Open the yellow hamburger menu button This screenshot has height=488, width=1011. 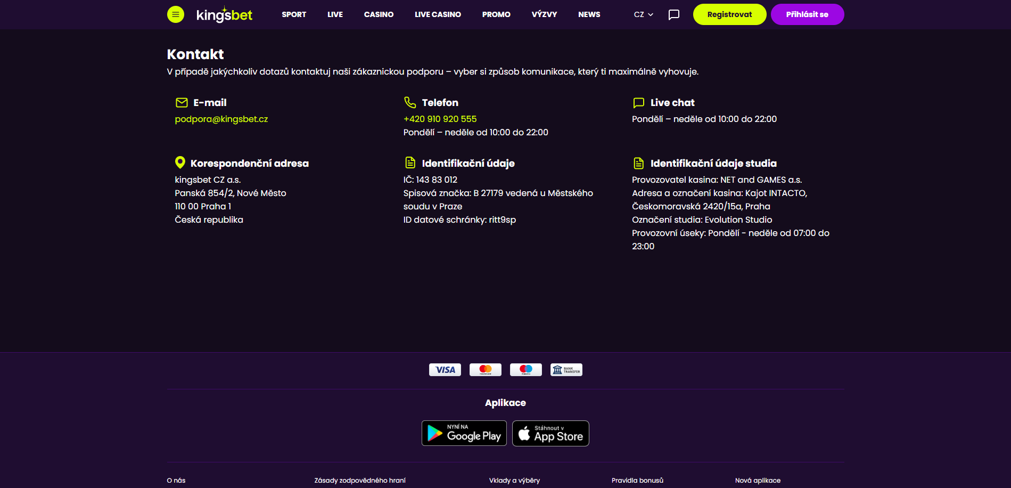[x=176, y=14]
